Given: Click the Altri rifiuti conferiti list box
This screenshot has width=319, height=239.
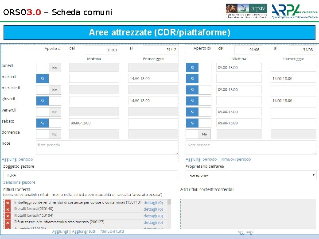Looking at the screenshot, I should pyautogui.click(x=248, y=214).
